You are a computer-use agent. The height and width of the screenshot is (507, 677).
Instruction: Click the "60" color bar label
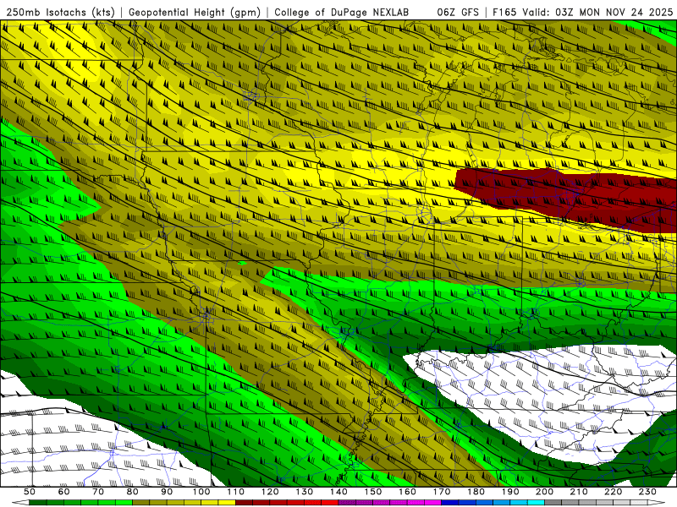pyautogui.click(x=64, y=492)
